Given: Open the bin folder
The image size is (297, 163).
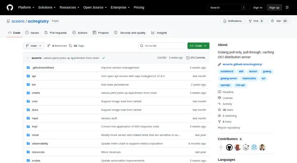Looking at the screenshot, I should [34, 84].
